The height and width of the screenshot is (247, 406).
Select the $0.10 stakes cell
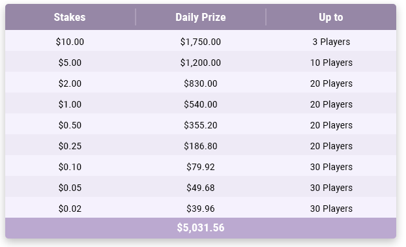pyautogui.click(x=70, y=167)
